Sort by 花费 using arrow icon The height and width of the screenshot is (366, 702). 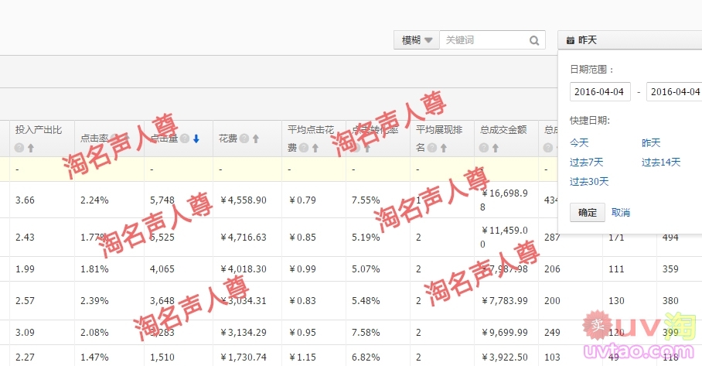255,139
